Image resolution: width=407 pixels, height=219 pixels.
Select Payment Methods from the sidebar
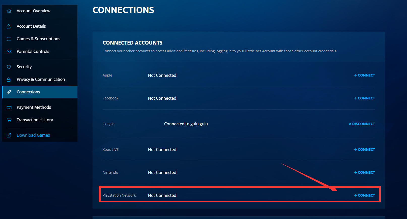pos(34,107)
